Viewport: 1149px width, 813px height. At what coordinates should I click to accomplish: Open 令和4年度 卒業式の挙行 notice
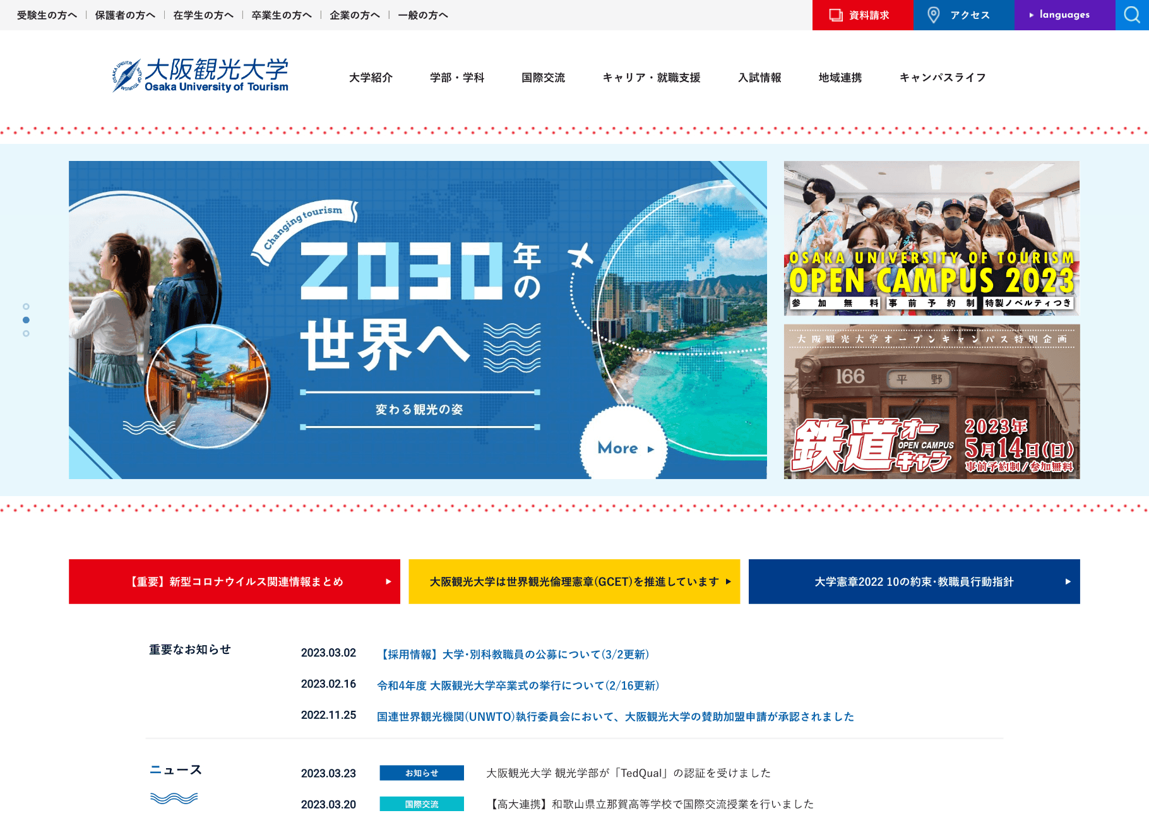pyautogui.click(x=518, y=685)
